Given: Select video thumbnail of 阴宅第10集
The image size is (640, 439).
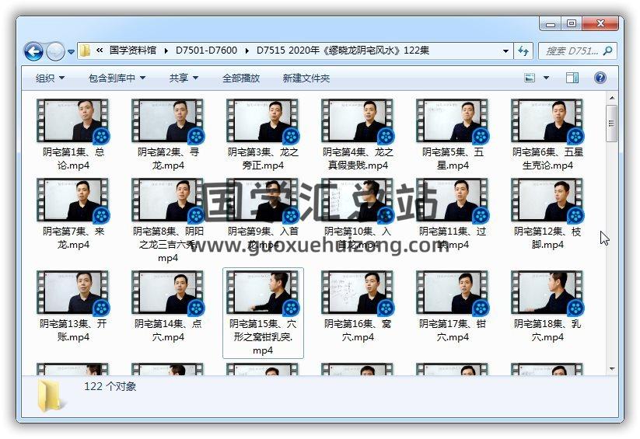Looking at the screenshot, I should click(358, 200).
